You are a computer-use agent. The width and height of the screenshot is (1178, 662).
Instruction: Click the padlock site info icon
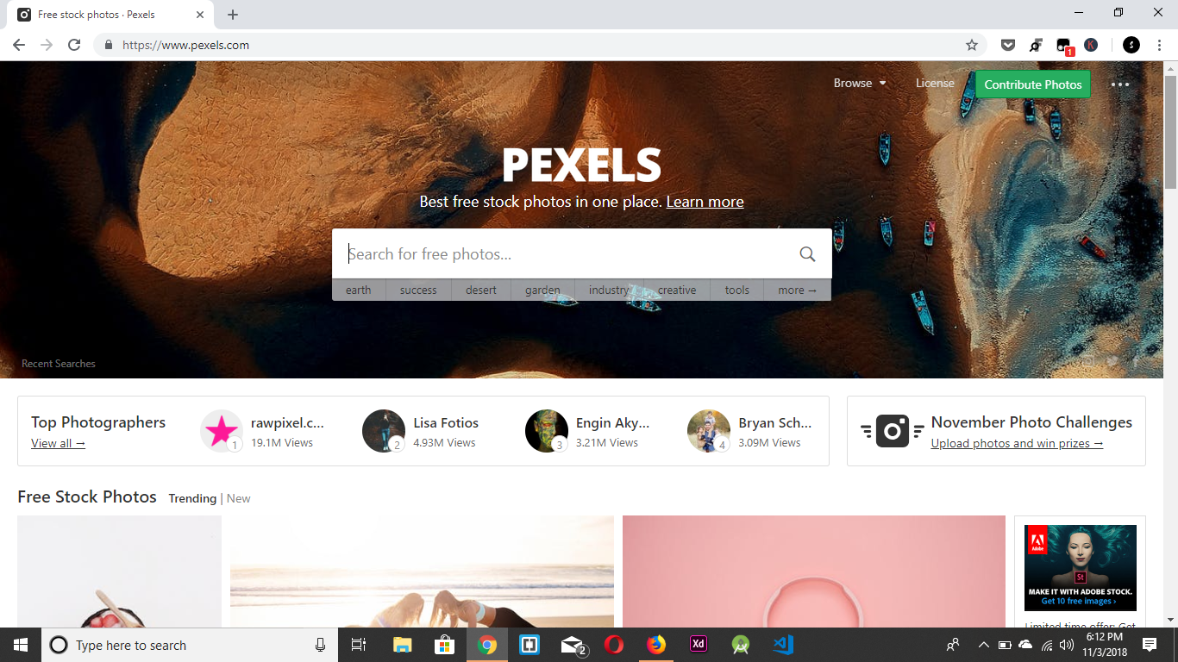pos(109,45)
